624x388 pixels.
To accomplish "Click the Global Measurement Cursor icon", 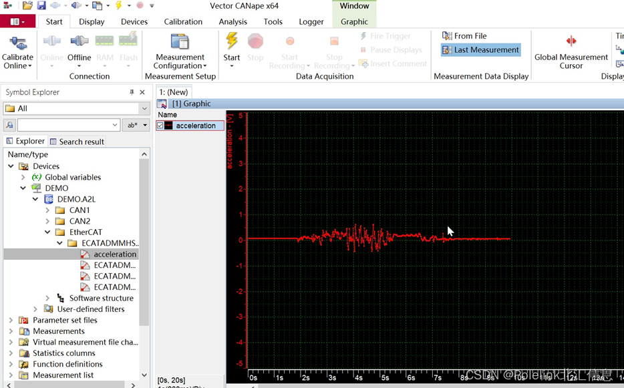I will [x=571, y=41].
